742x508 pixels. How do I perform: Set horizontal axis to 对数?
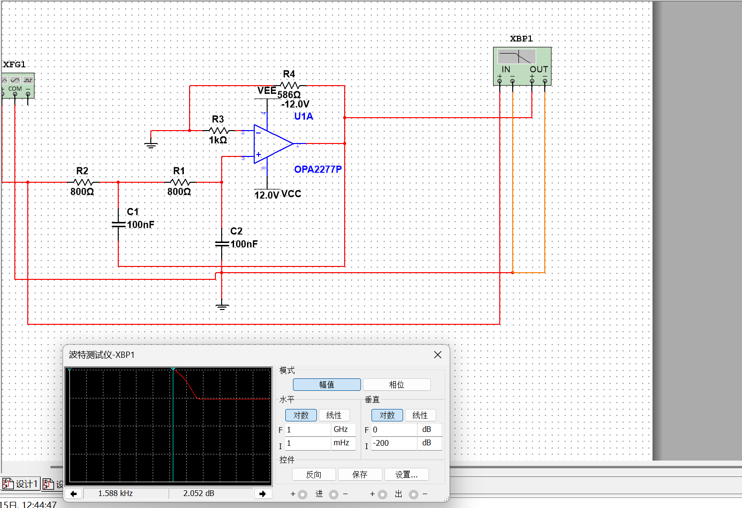(x=301, y=415)
